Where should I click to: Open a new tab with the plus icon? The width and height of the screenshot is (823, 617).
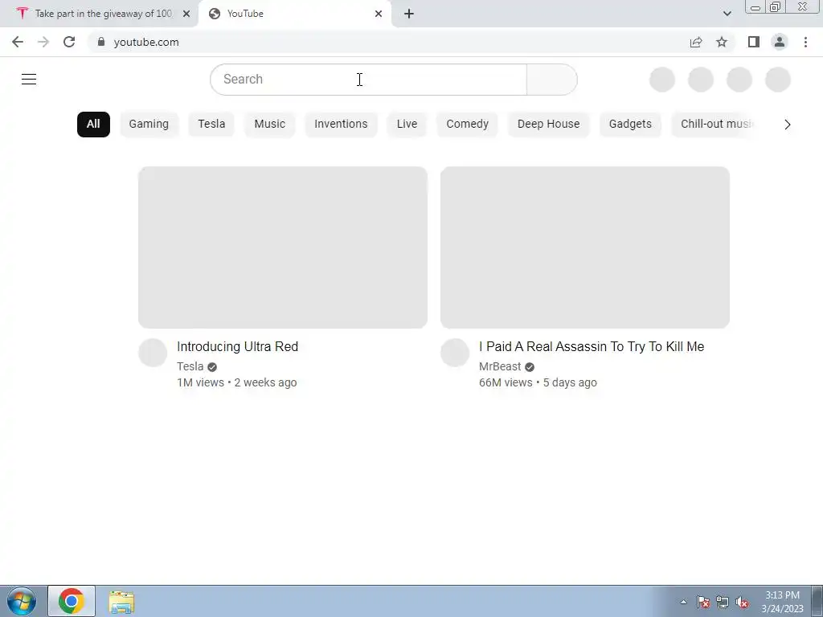[409, 14]
